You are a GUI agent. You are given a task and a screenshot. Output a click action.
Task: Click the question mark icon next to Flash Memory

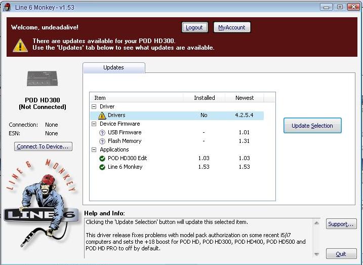[102, 141]
